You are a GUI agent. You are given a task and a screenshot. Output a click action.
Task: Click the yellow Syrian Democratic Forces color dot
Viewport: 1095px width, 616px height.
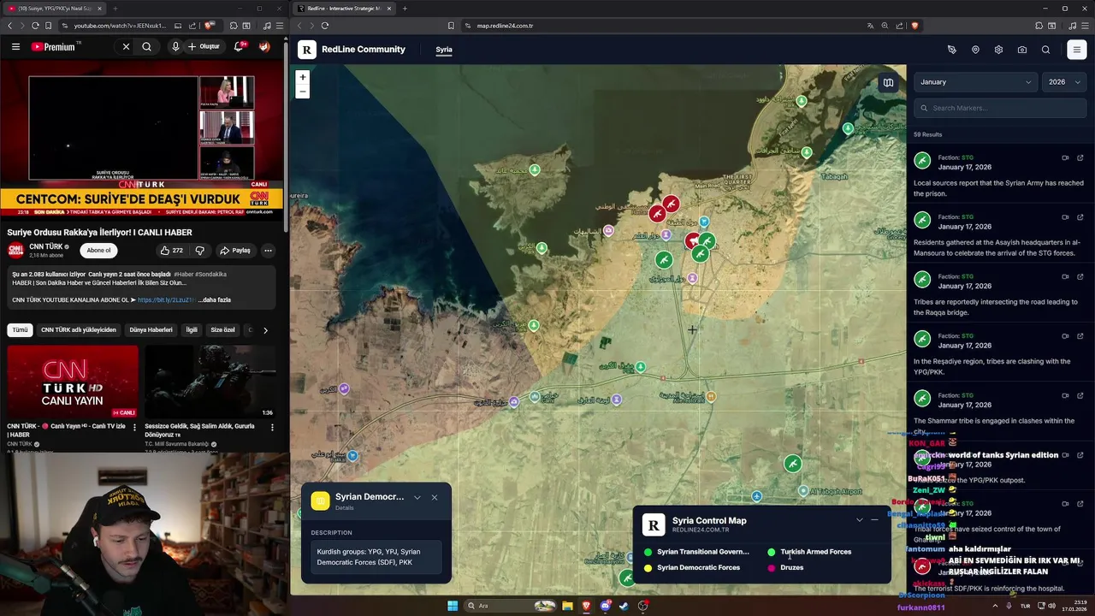coord(648,568)
